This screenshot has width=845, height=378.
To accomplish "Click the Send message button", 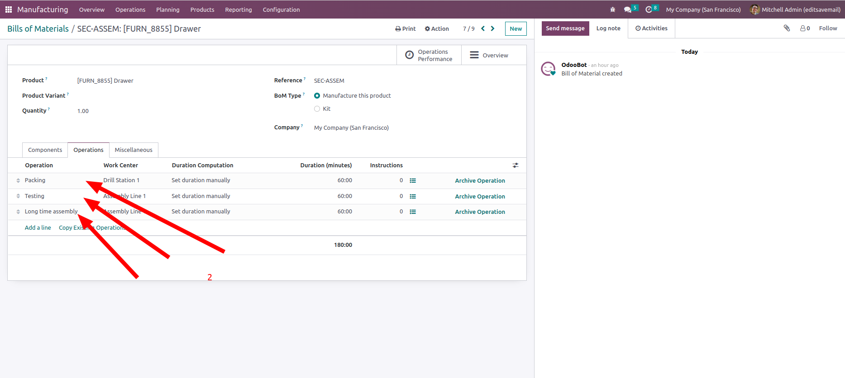I will [x=565, y=28].
